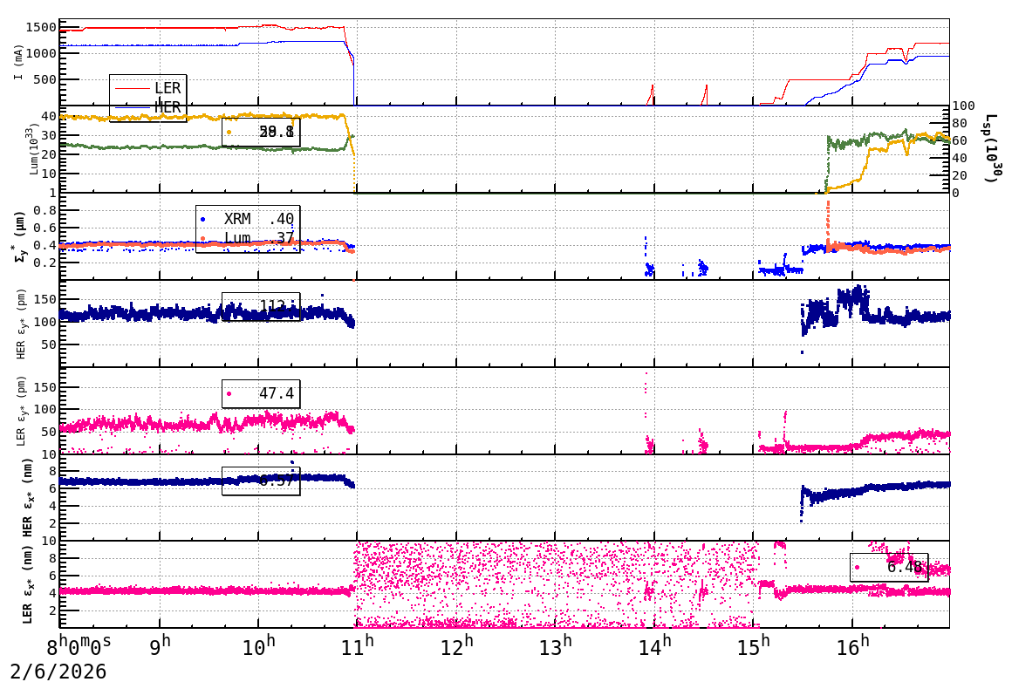Click the LER εx* (nm) axis title
The image size is (1012, 682).
coord(27,584)
